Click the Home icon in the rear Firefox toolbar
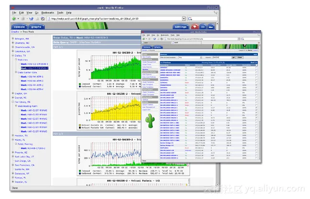 point(43,19)
